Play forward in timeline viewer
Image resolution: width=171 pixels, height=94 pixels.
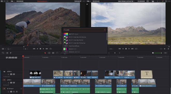pos(129,49)
